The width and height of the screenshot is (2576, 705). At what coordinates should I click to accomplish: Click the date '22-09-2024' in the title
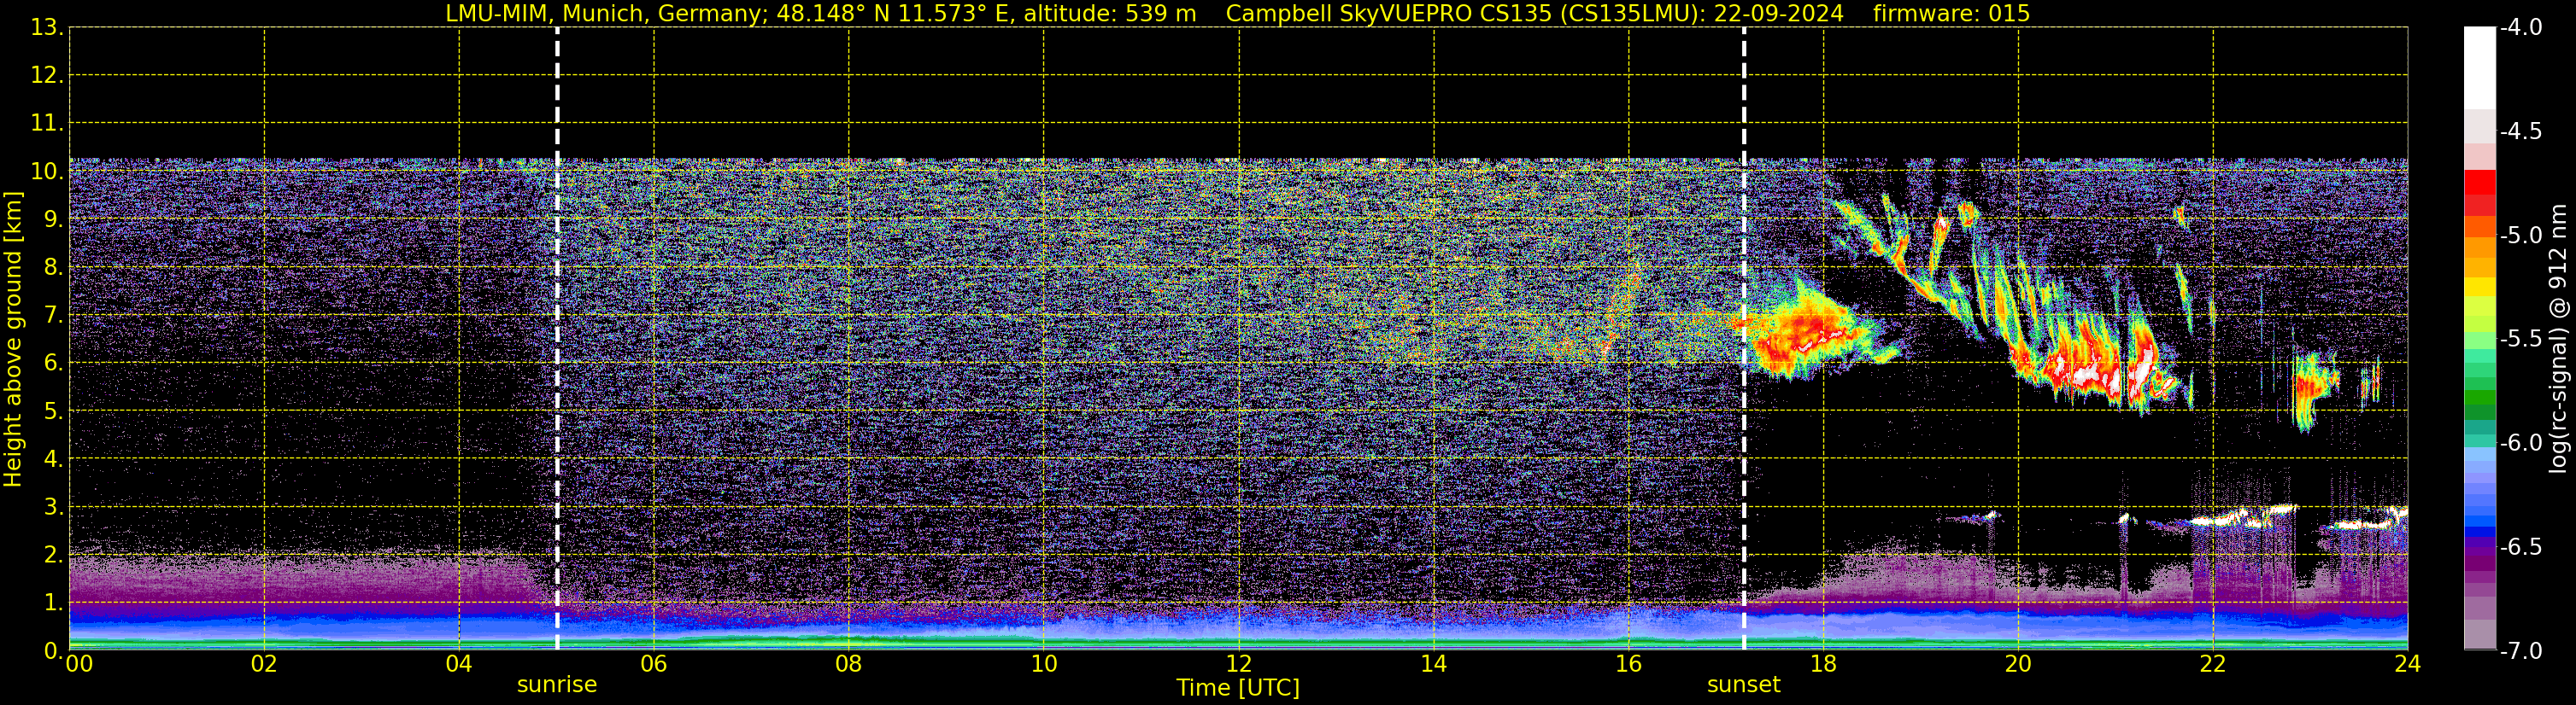point(1779,13)
